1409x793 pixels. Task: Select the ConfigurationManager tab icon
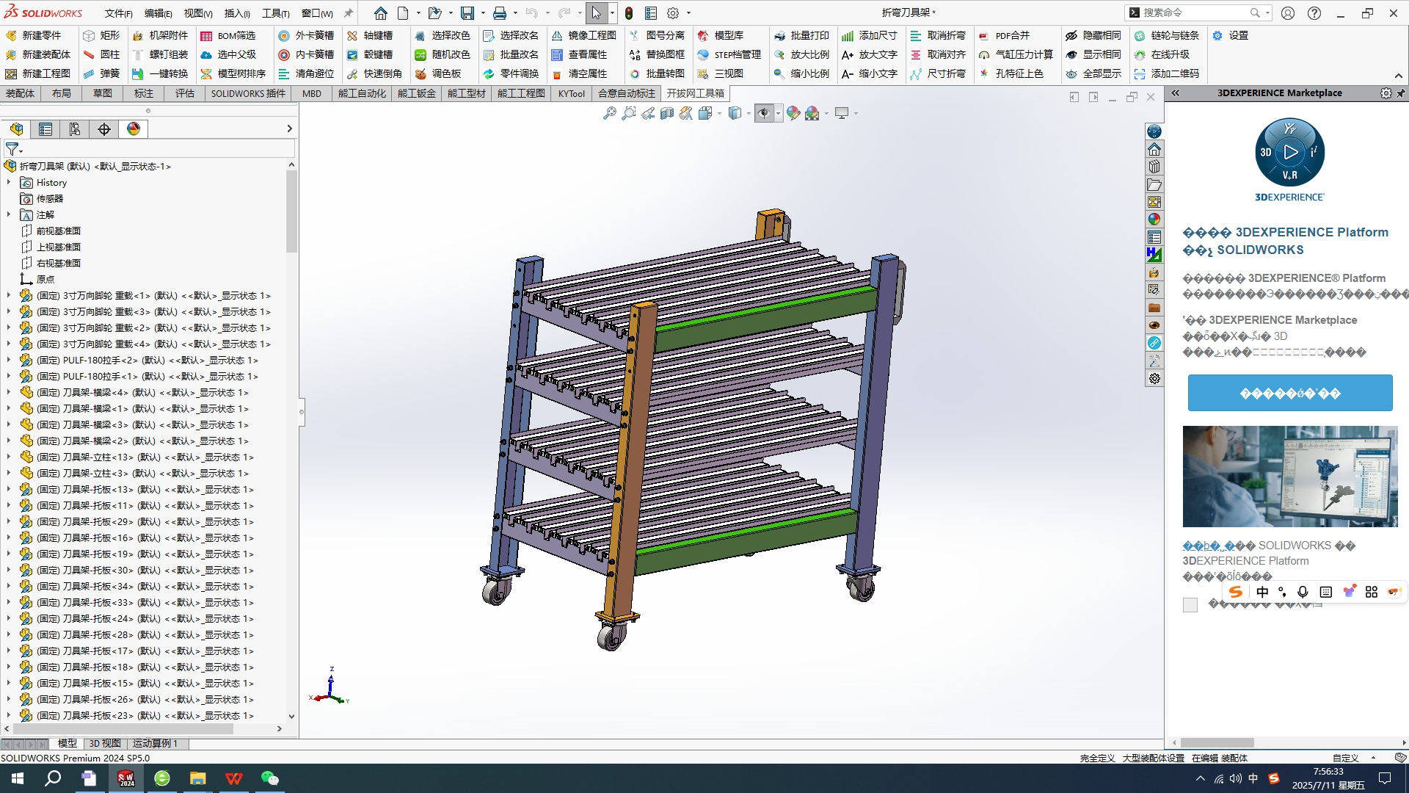click(75, 129)
